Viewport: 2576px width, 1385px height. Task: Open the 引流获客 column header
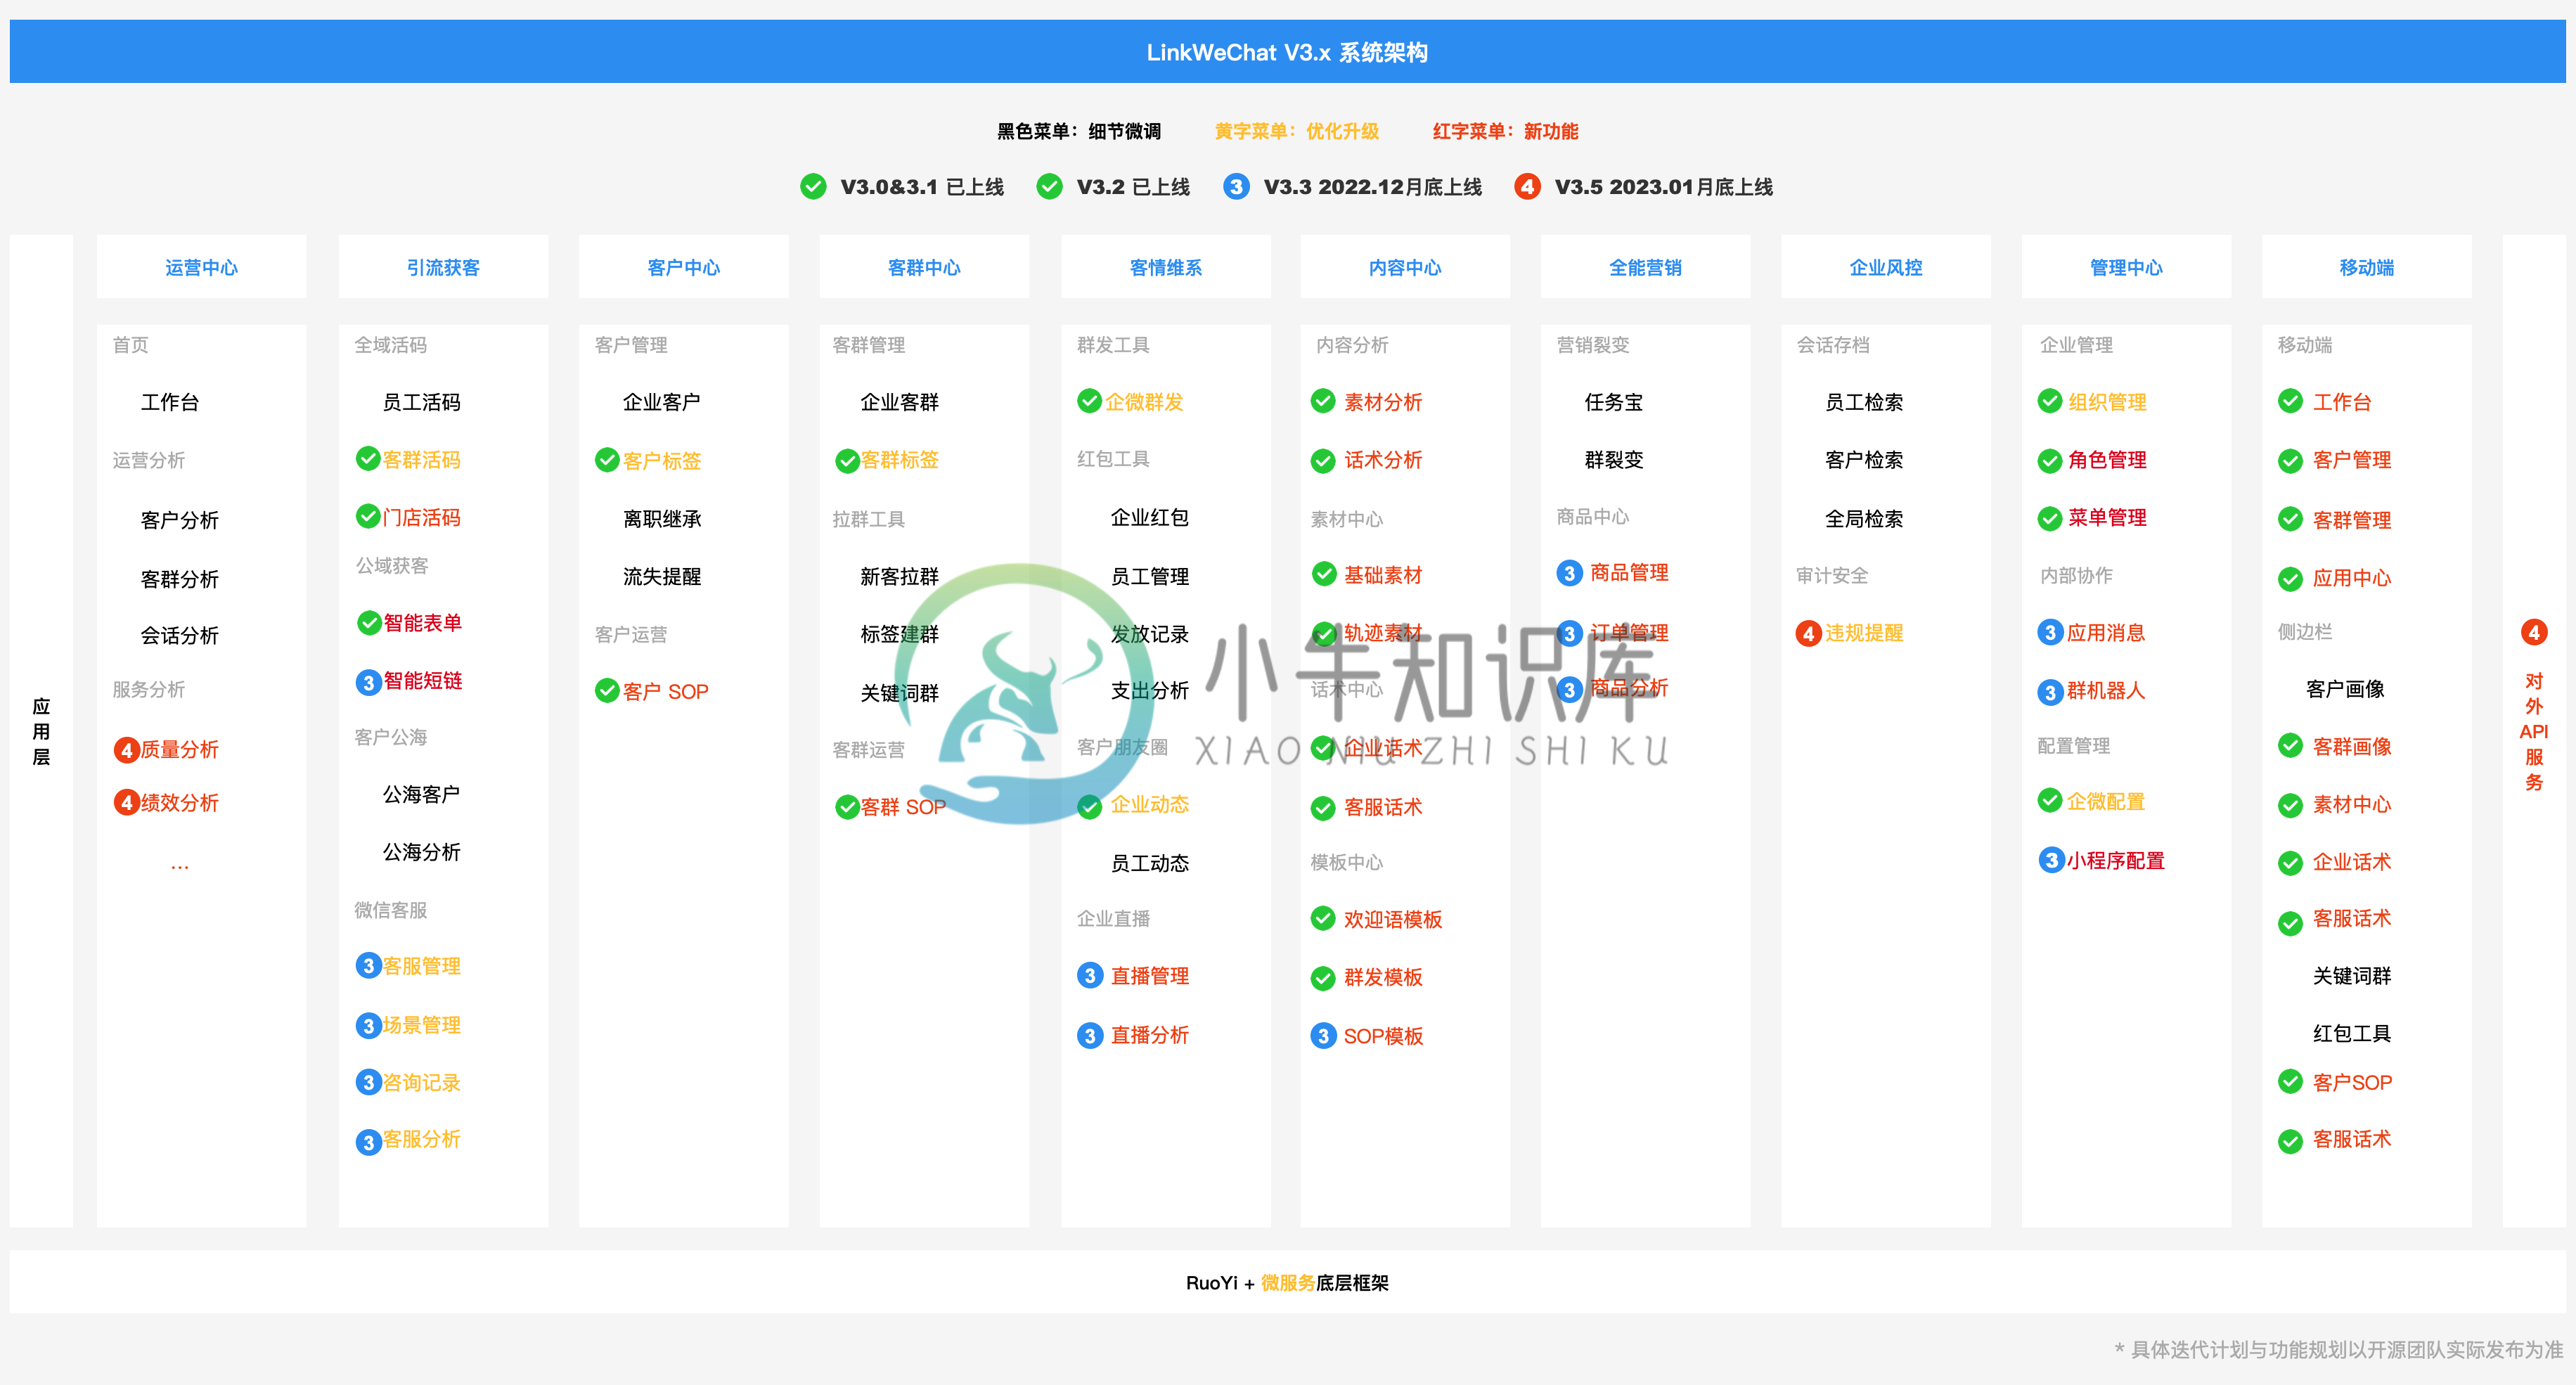(443, 267)
